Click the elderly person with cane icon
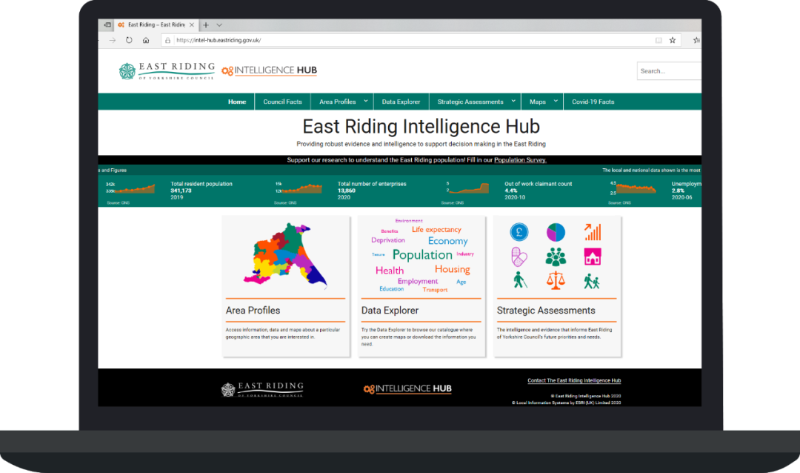 519,280
